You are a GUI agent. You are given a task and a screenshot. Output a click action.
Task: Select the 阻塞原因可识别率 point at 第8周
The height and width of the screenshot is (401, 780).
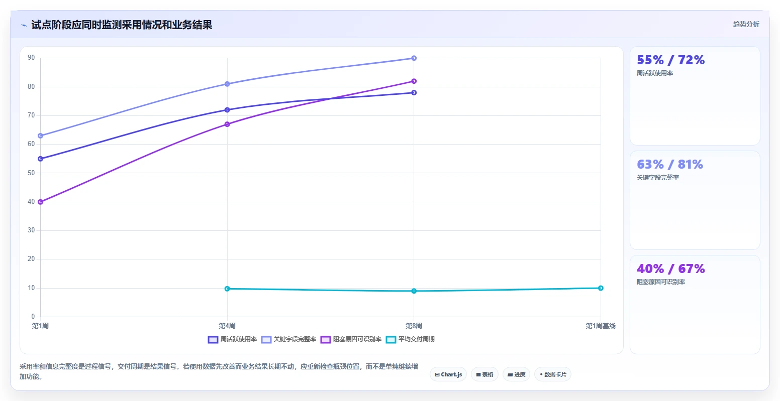point(414,81)
